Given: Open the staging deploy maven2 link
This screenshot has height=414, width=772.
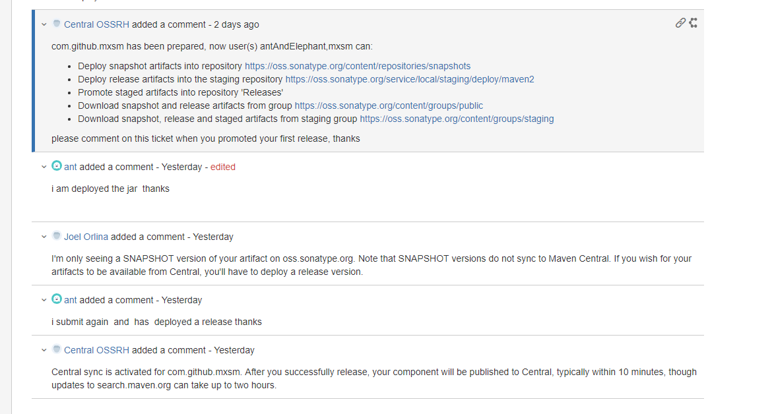Looking at the screenshot, I should pyautogui.click(x=409, y=79).
